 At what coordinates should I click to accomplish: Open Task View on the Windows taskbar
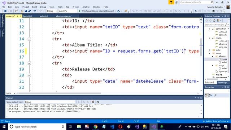click(70, 127)
